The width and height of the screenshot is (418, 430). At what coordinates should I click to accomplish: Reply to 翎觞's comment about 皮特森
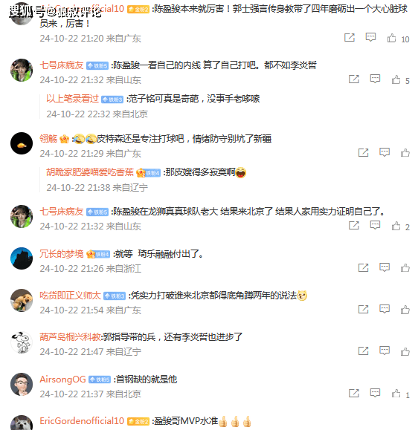pyautogui.click(x=385, y=152)
